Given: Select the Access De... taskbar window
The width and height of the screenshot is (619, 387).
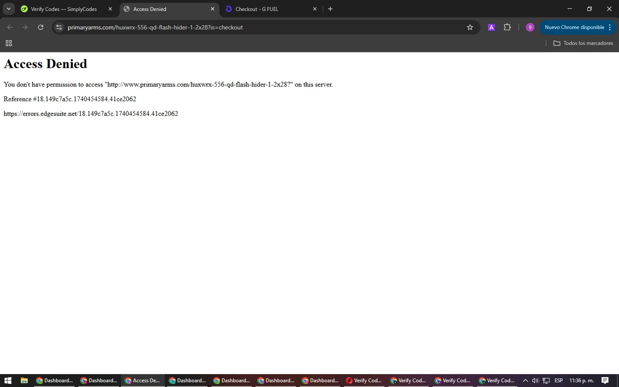Looking at the screenshot, I should tap(143, 380).
